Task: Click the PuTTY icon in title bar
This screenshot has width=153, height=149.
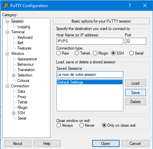Action: [x=6, y=5]
